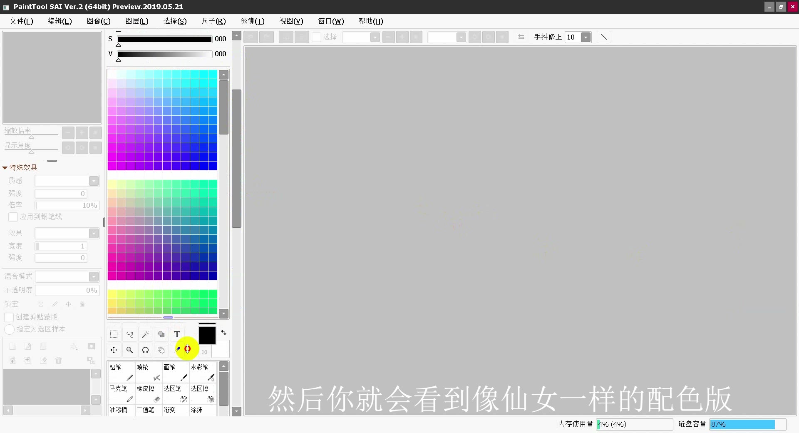
Task: Open the 文件(F) menu
Action: 21,21
